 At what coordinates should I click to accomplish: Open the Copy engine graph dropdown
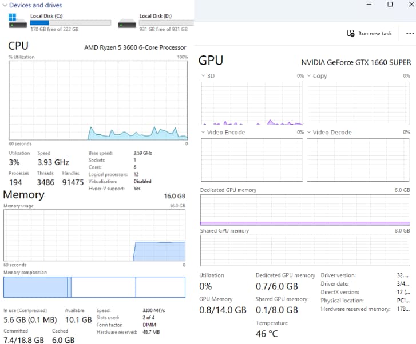click(x=309, y=76)
